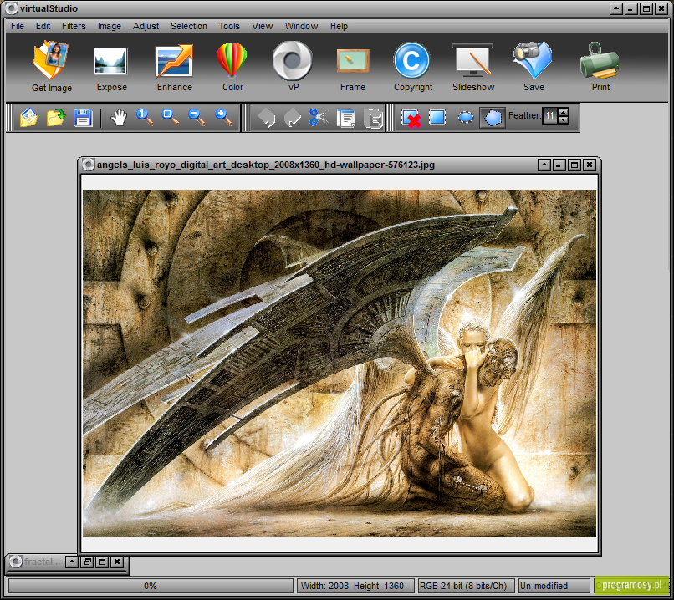Restore the minimized fractal window
The height and width of the screenshot is (600, 674).
87,562
